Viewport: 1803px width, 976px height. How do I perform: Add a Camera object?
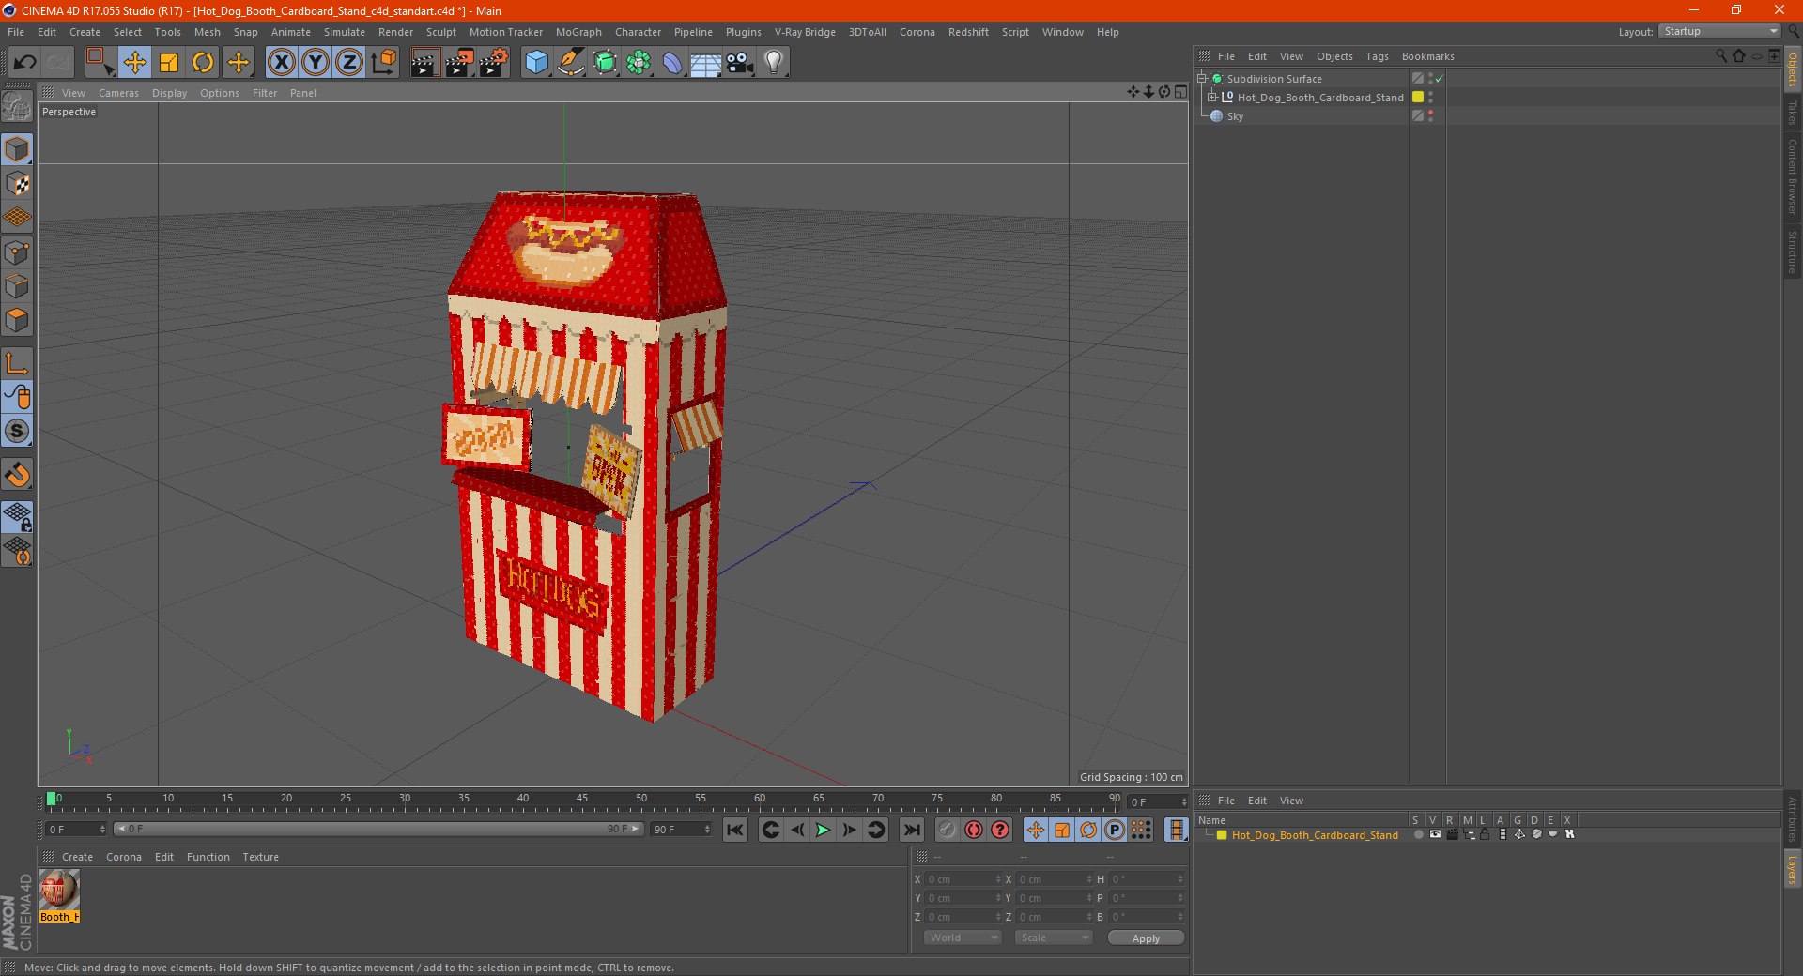[740, 63]
